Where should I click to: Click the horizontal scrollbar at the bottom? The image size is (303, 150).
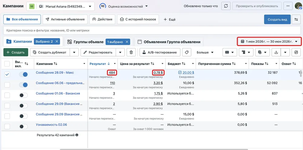154,149
